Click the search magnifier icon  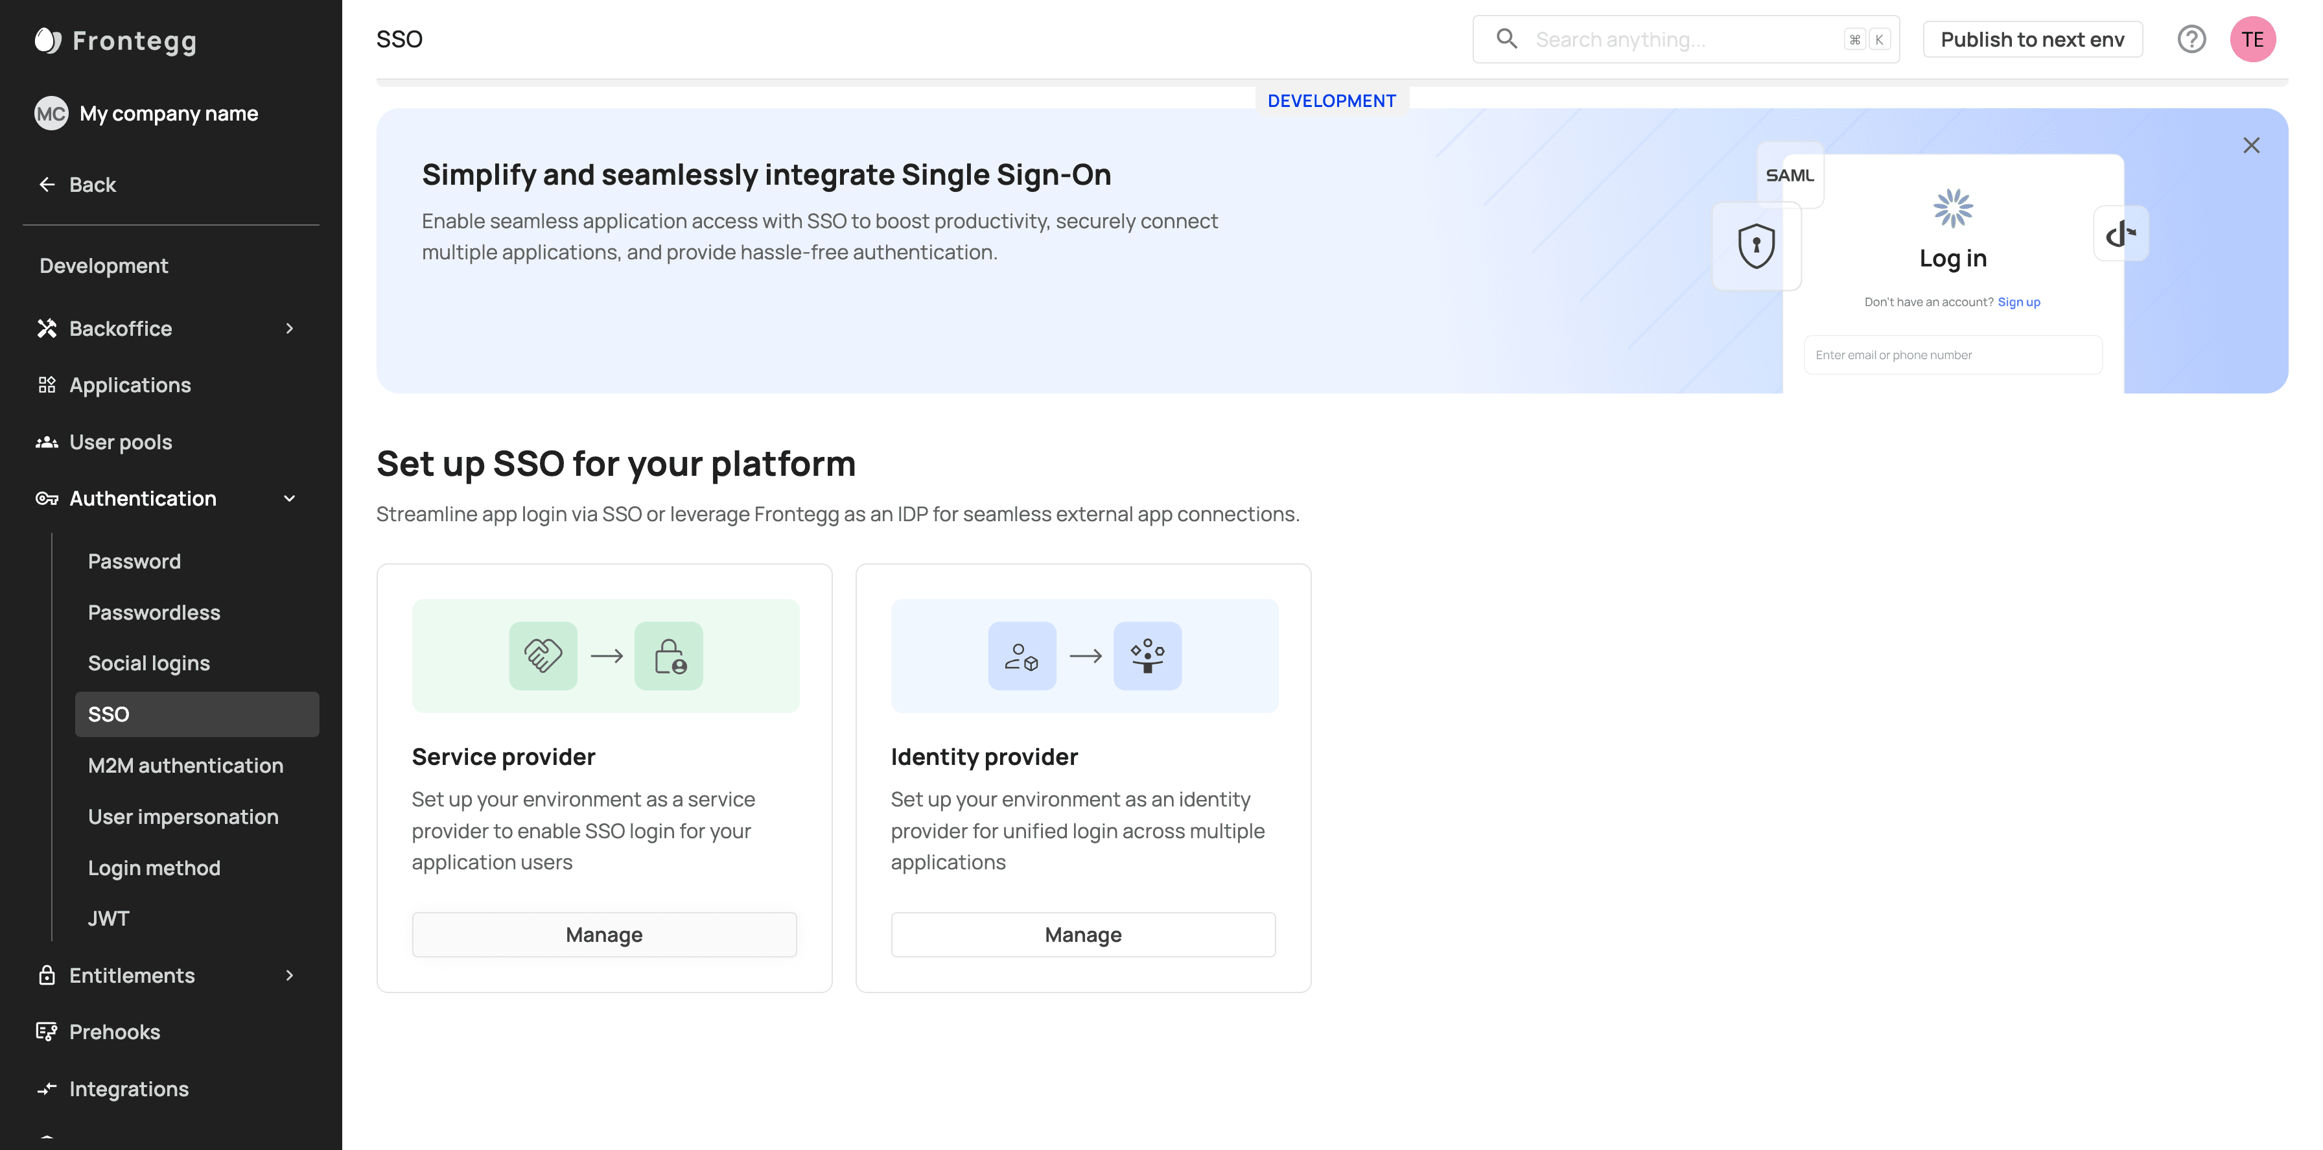[x=1507, y=39]
